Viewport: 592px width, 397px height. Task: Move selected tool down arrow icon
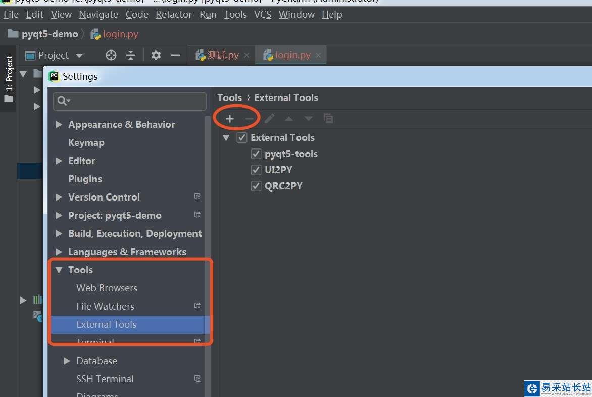[309, 119]
